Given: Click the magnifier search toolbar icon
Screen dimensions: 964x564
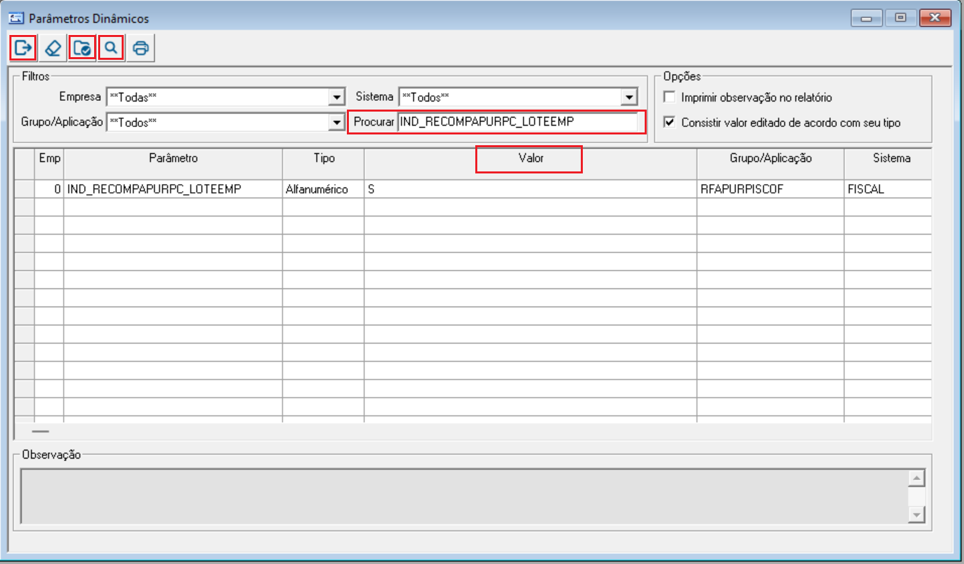Looking at the screenshot, I should (x=111, y=48).
